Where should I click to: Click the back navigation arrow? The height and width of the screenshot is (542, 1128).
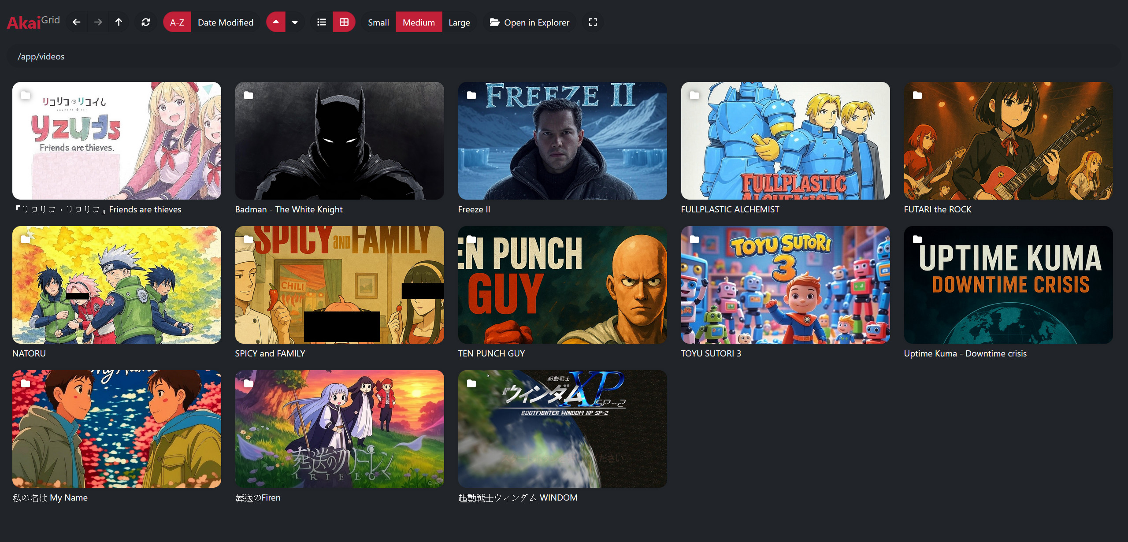point(77,22)
